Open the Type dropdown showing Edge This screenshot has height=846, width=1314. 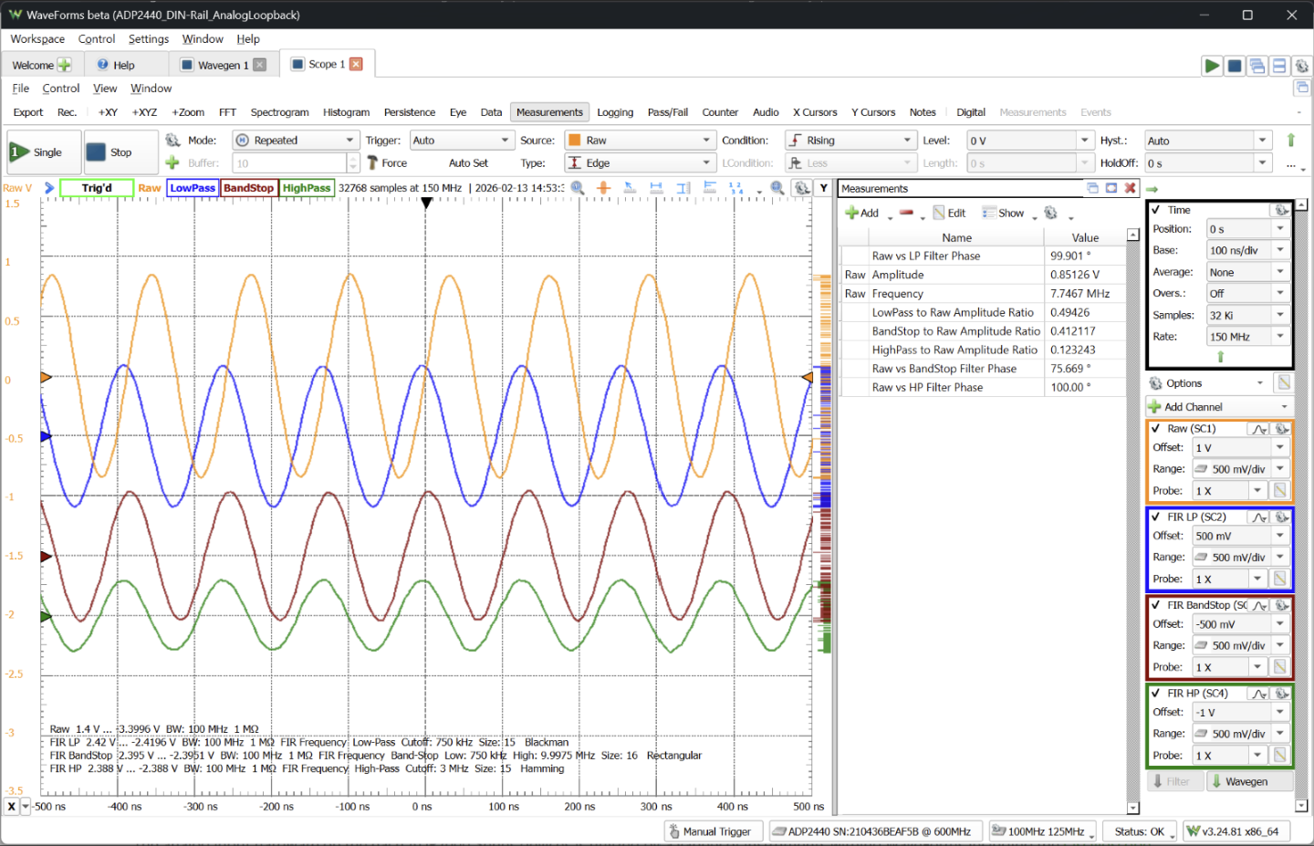click(x=639, y=162)
